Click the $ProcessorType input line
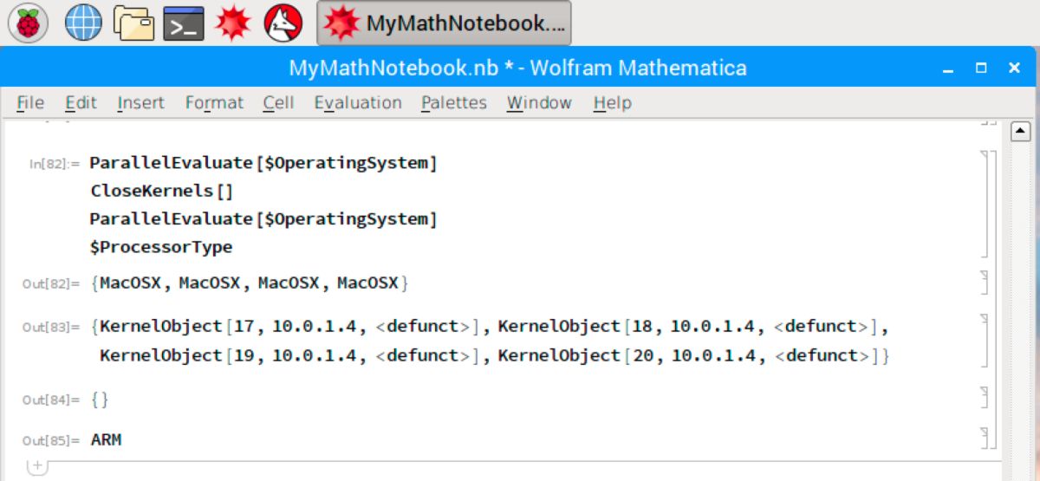Screen dimensions: 1040x481 tap(162, 247)
